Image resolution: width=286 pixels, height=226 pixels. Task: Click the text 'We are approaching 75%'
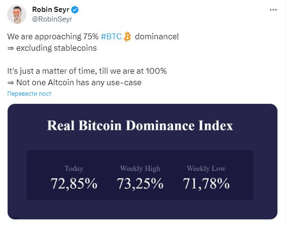click(53, 36)
